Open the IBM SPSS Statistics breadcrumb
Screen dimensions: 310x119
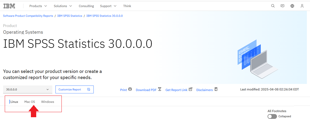[x=70, y=16]
